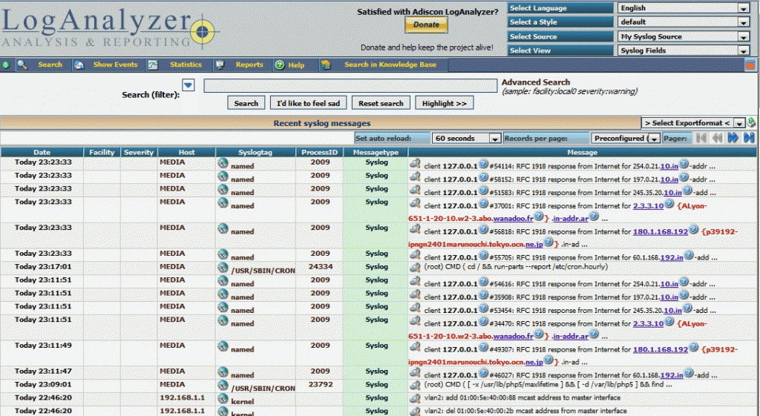Viewport: 760px width, 416px height.
Task: Click the Highlight >> button
Action: point(444,104)
